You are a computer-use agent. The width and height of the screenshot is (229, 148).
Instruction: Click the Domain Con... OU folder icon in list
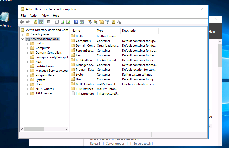[73, 45]
